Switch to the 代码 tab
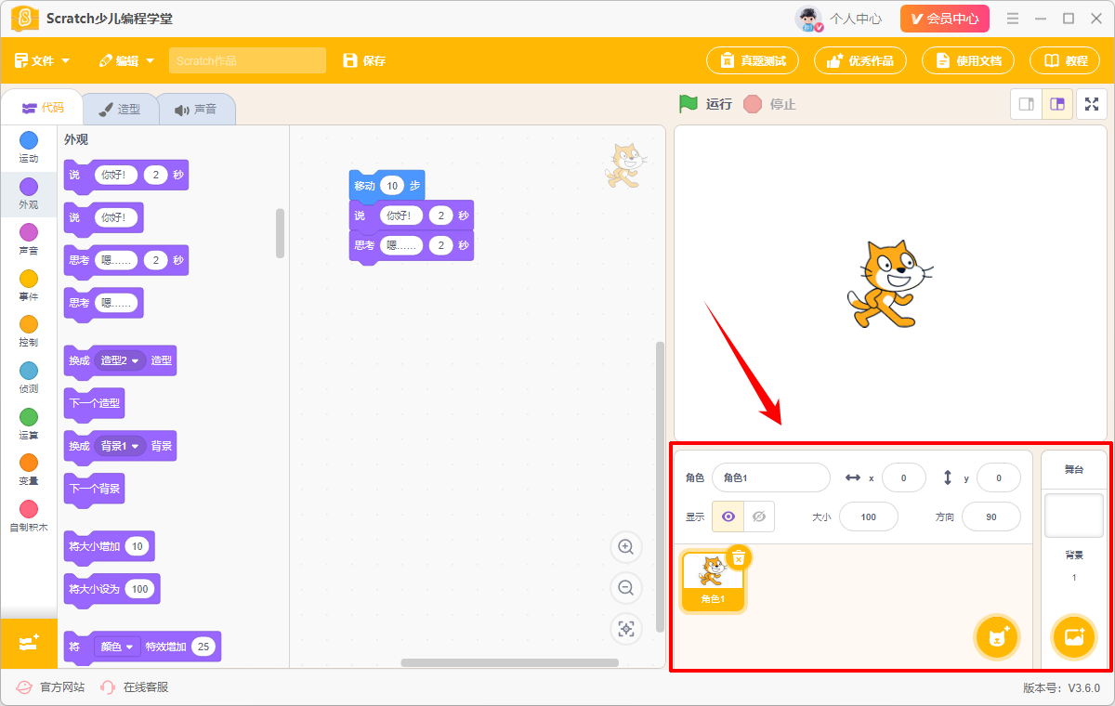Screen dimensions: 1115x706 pyautogui.click(x=43, y=108)
